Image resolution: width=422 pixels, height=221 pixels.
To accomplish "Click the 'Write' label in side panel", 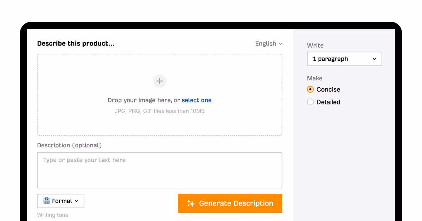I will [x=315, y=46].
